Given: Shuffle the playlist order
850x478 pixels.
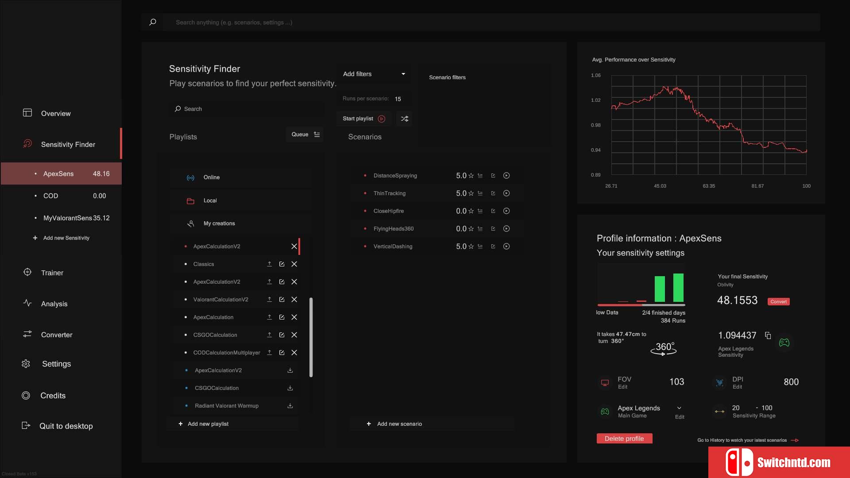Looking at the screenshot, I should pyautogui.click(x=404, y=119).
